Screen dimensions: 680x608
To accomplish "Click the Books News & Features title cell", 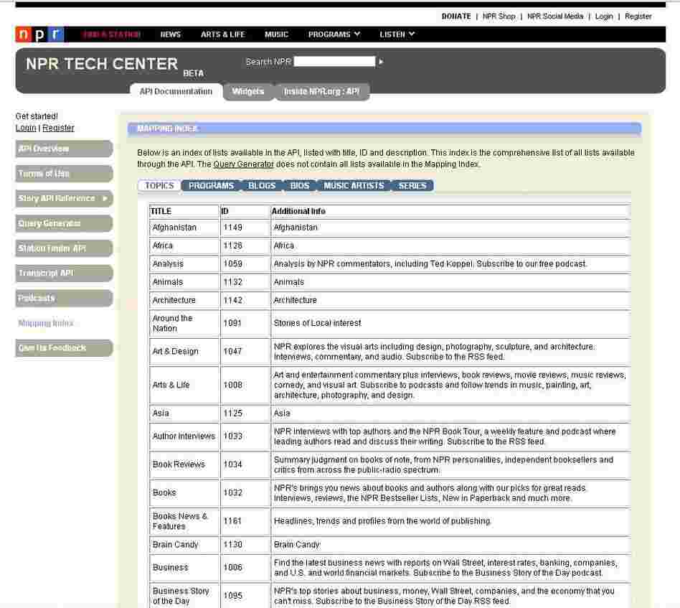I will 184,522.
